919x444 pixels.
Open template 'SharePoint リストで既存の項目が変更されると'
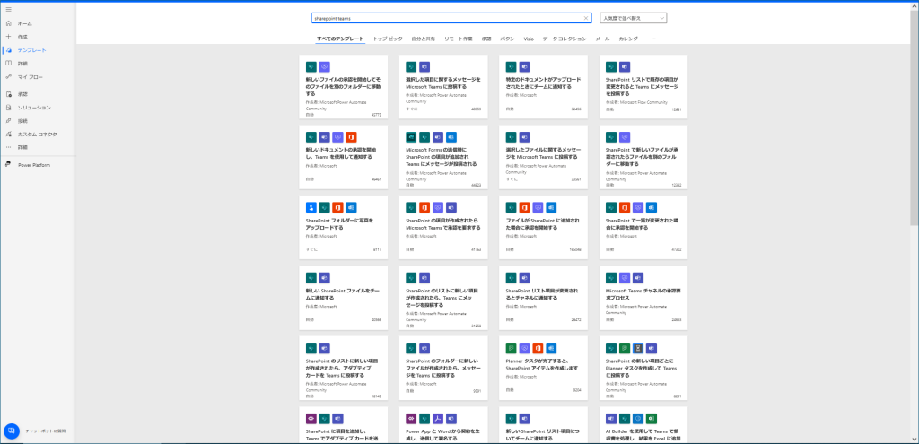[x=643, y=87]
